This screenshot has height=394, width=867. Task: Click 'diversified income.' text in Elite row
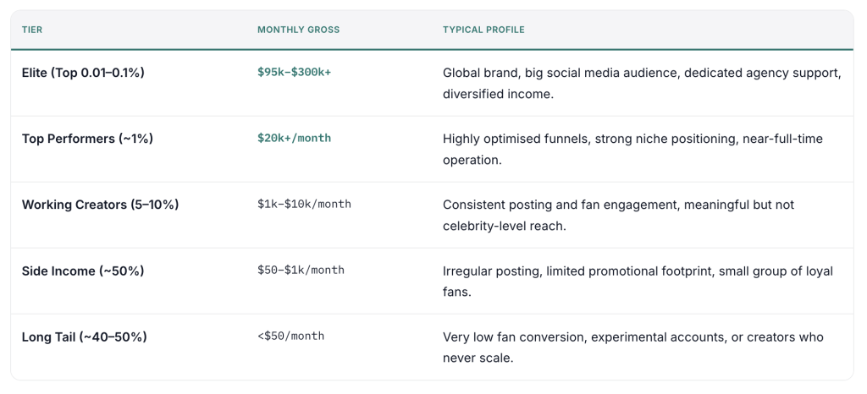point(498,94)
